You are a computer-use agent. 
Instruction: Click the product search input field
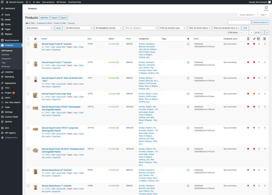[239, 22]
